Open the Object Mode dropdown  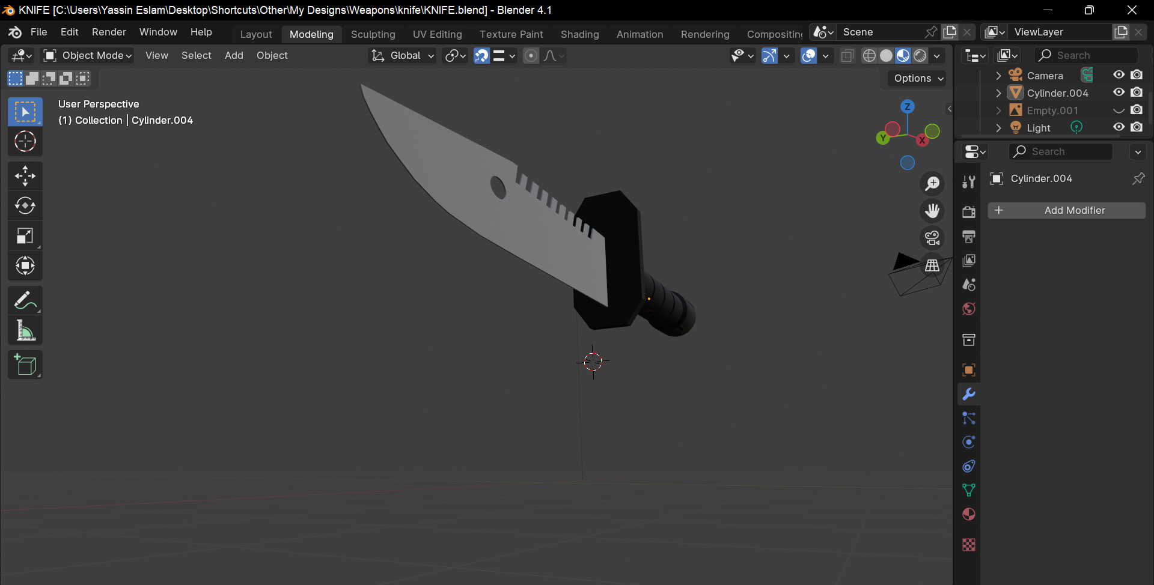[x=88, y=56]
